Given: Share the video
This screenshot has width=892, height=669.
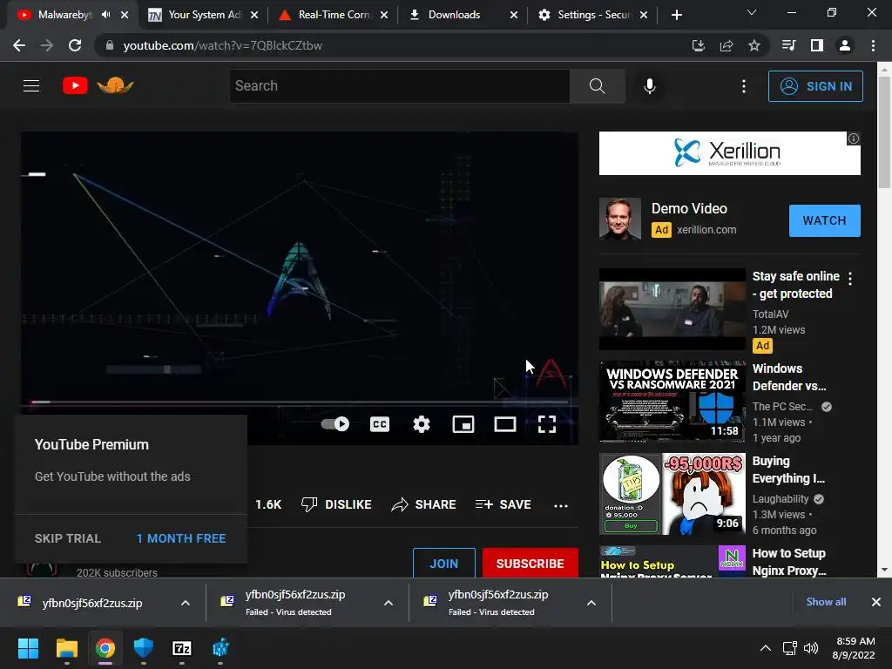Looking at the screenshot, I should coord(424,504).
